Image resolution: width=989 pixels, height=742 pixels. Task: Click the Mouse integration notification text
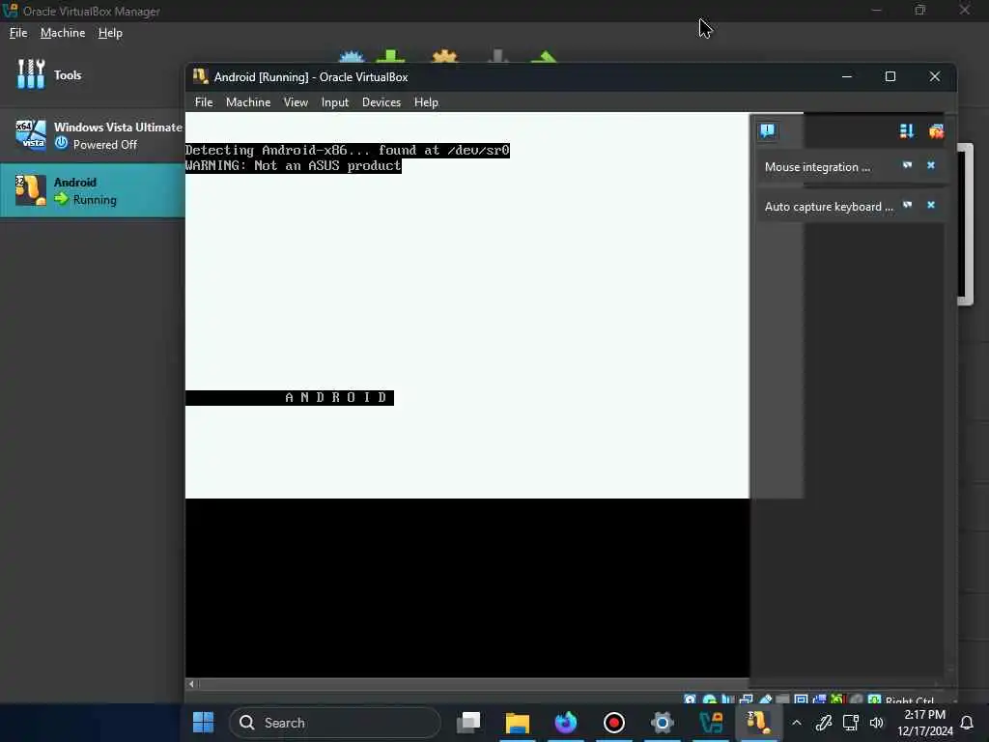pyautogui.click(x=817, y=167)
